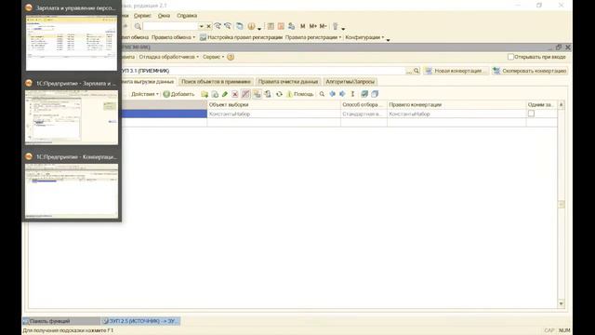Clear the search box with the X icon
The height and width of the screenshot is (335, 595).
click(x=208, y=26)
